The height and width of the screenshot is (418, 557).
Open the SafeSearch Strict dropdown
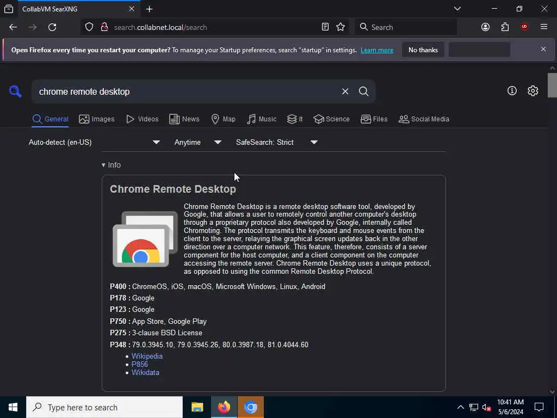point(276,142)
